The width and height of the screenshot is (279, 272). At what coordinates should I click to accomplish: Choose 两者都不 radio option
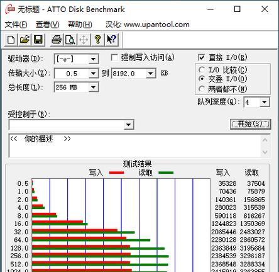[202, 89]
